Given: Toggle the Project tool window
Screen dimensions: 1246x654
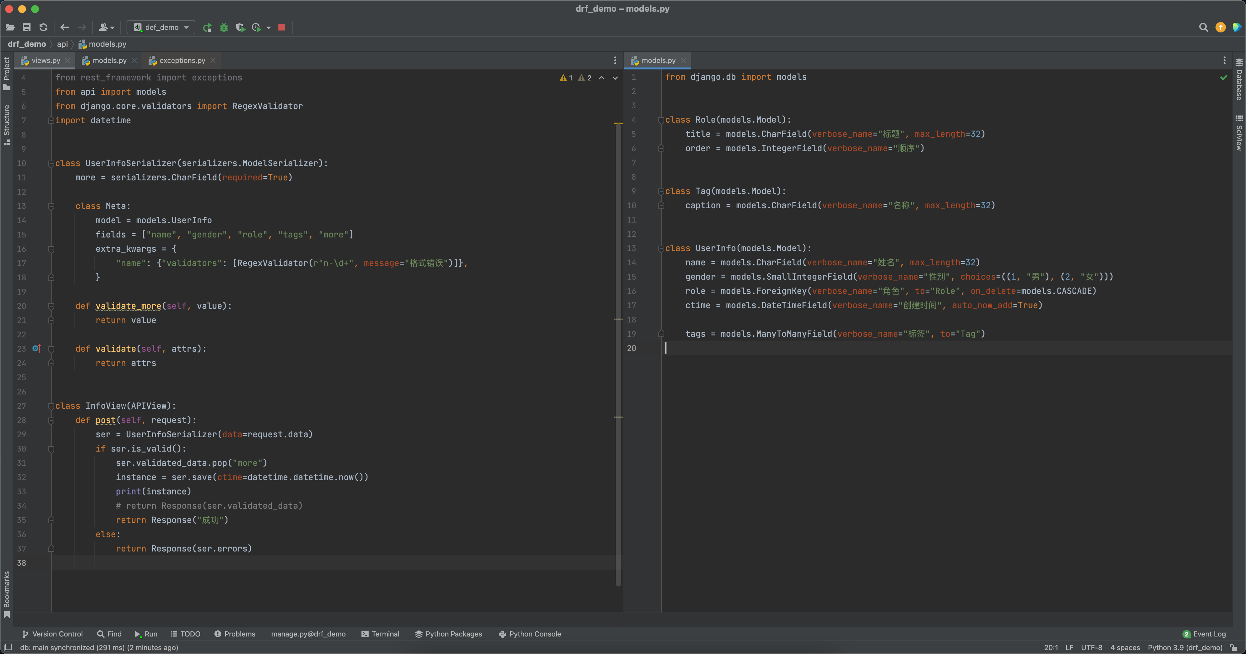Looking at the screenshot, I should click(7, 74).
